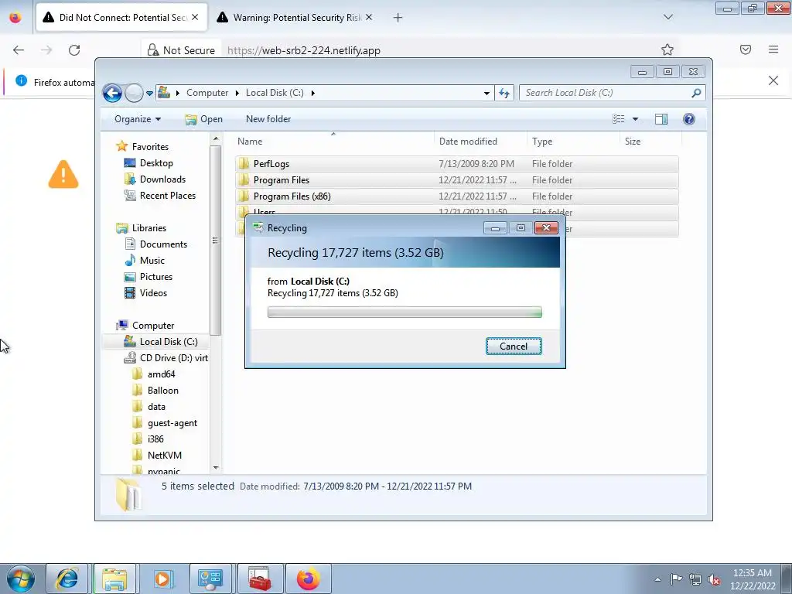
Task: Launch Internet Explorer from the taskbar
Action: coord(67,579)
